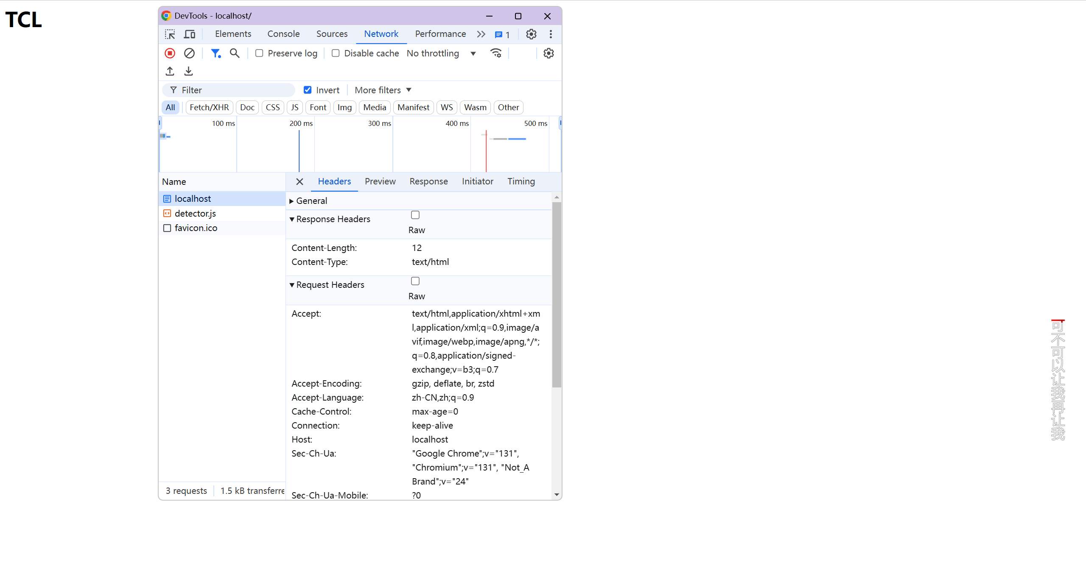Activate the inspect element picker icon
The width and height of the screenshot is (1086, 571).
pos(170,34)
